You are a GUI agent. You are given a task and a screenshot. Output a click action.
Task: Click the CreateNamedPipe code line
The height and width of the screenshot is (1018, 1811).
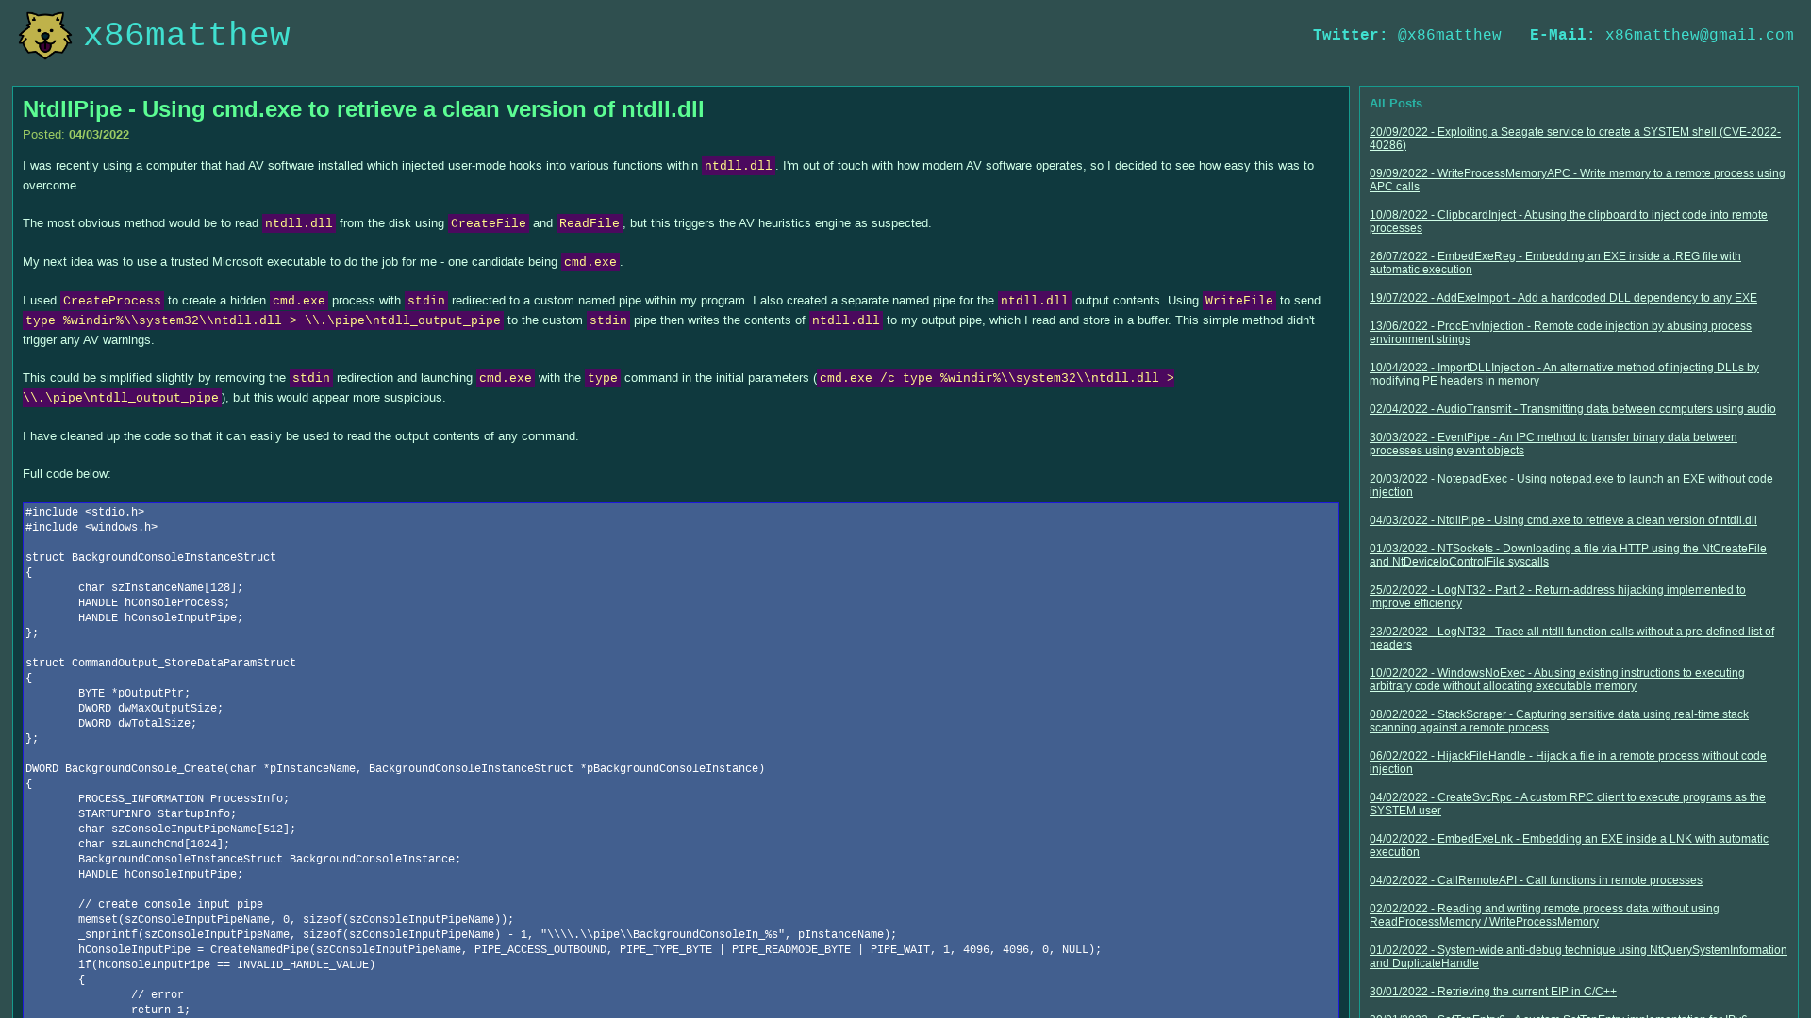pos(590,950)
